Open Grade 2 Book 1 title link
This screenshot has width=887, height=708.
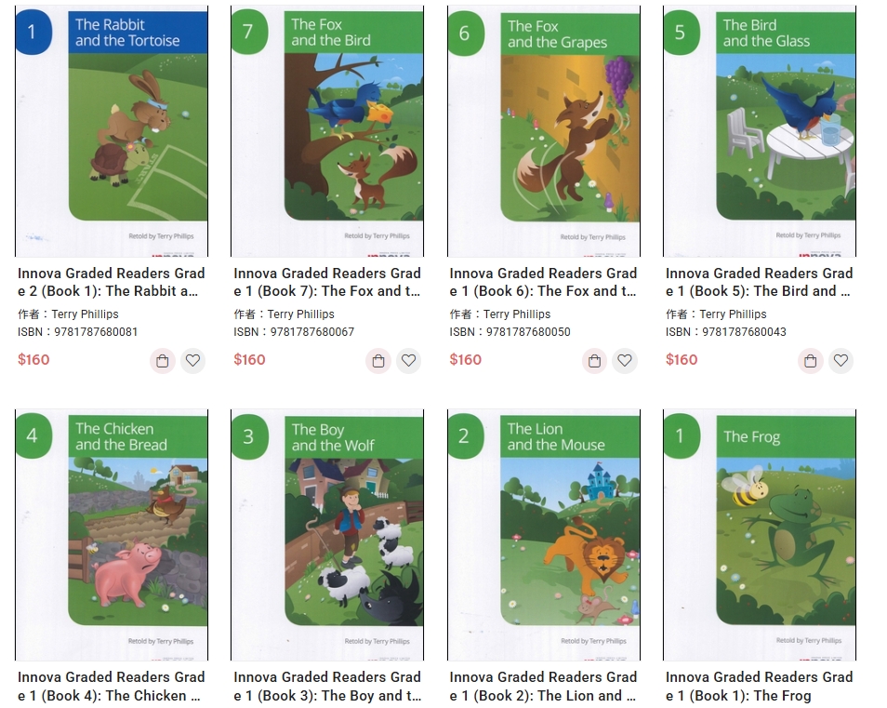tap(111, 282)
